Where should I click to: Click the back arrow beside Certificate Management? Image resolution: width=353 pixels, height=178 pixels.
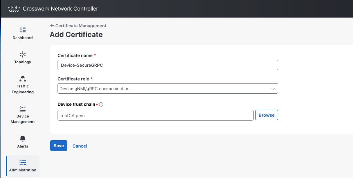point(52,26)
